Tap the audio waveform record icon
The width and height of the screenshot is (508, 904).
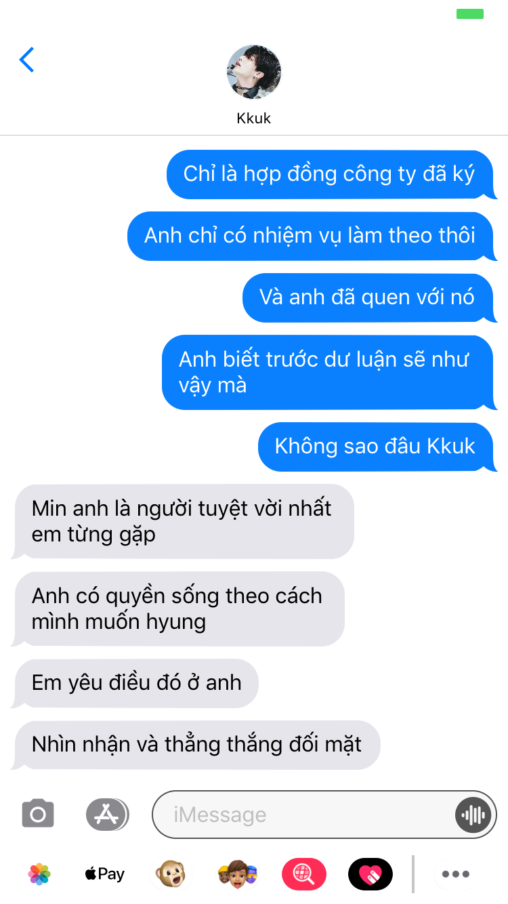click(x=473, y=815)
